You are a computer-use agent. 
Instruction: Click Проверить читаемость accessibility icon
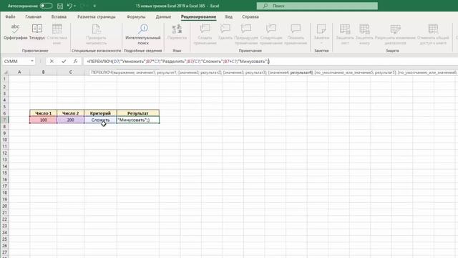(x=96, y=34)
